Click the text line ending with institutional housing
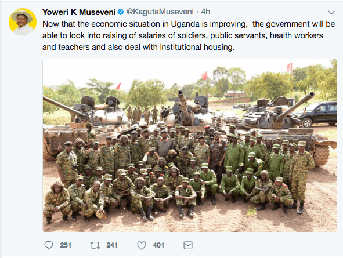 coord(138,47)
